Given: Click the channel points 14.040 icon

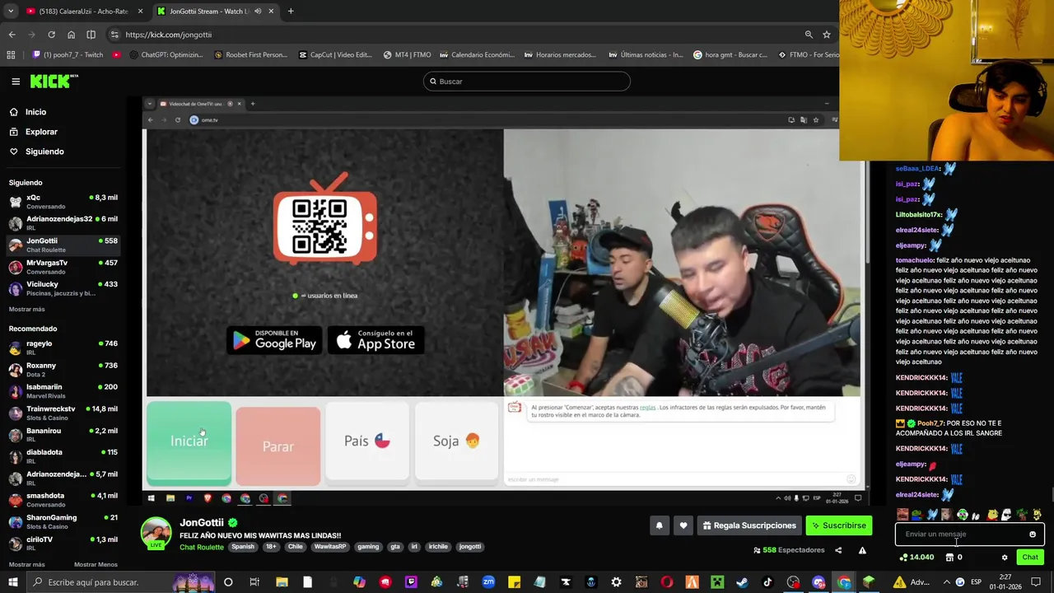Looking at the screenshot, I should coord(916,558).
